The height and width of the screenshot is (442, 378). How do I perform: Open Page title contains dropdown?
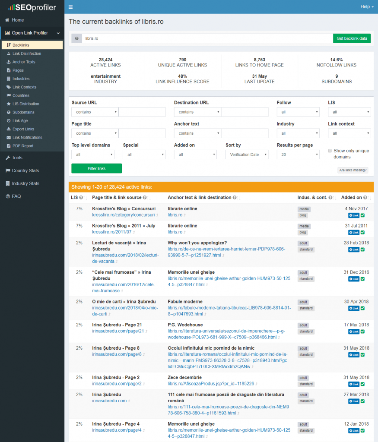coord(95,133)
